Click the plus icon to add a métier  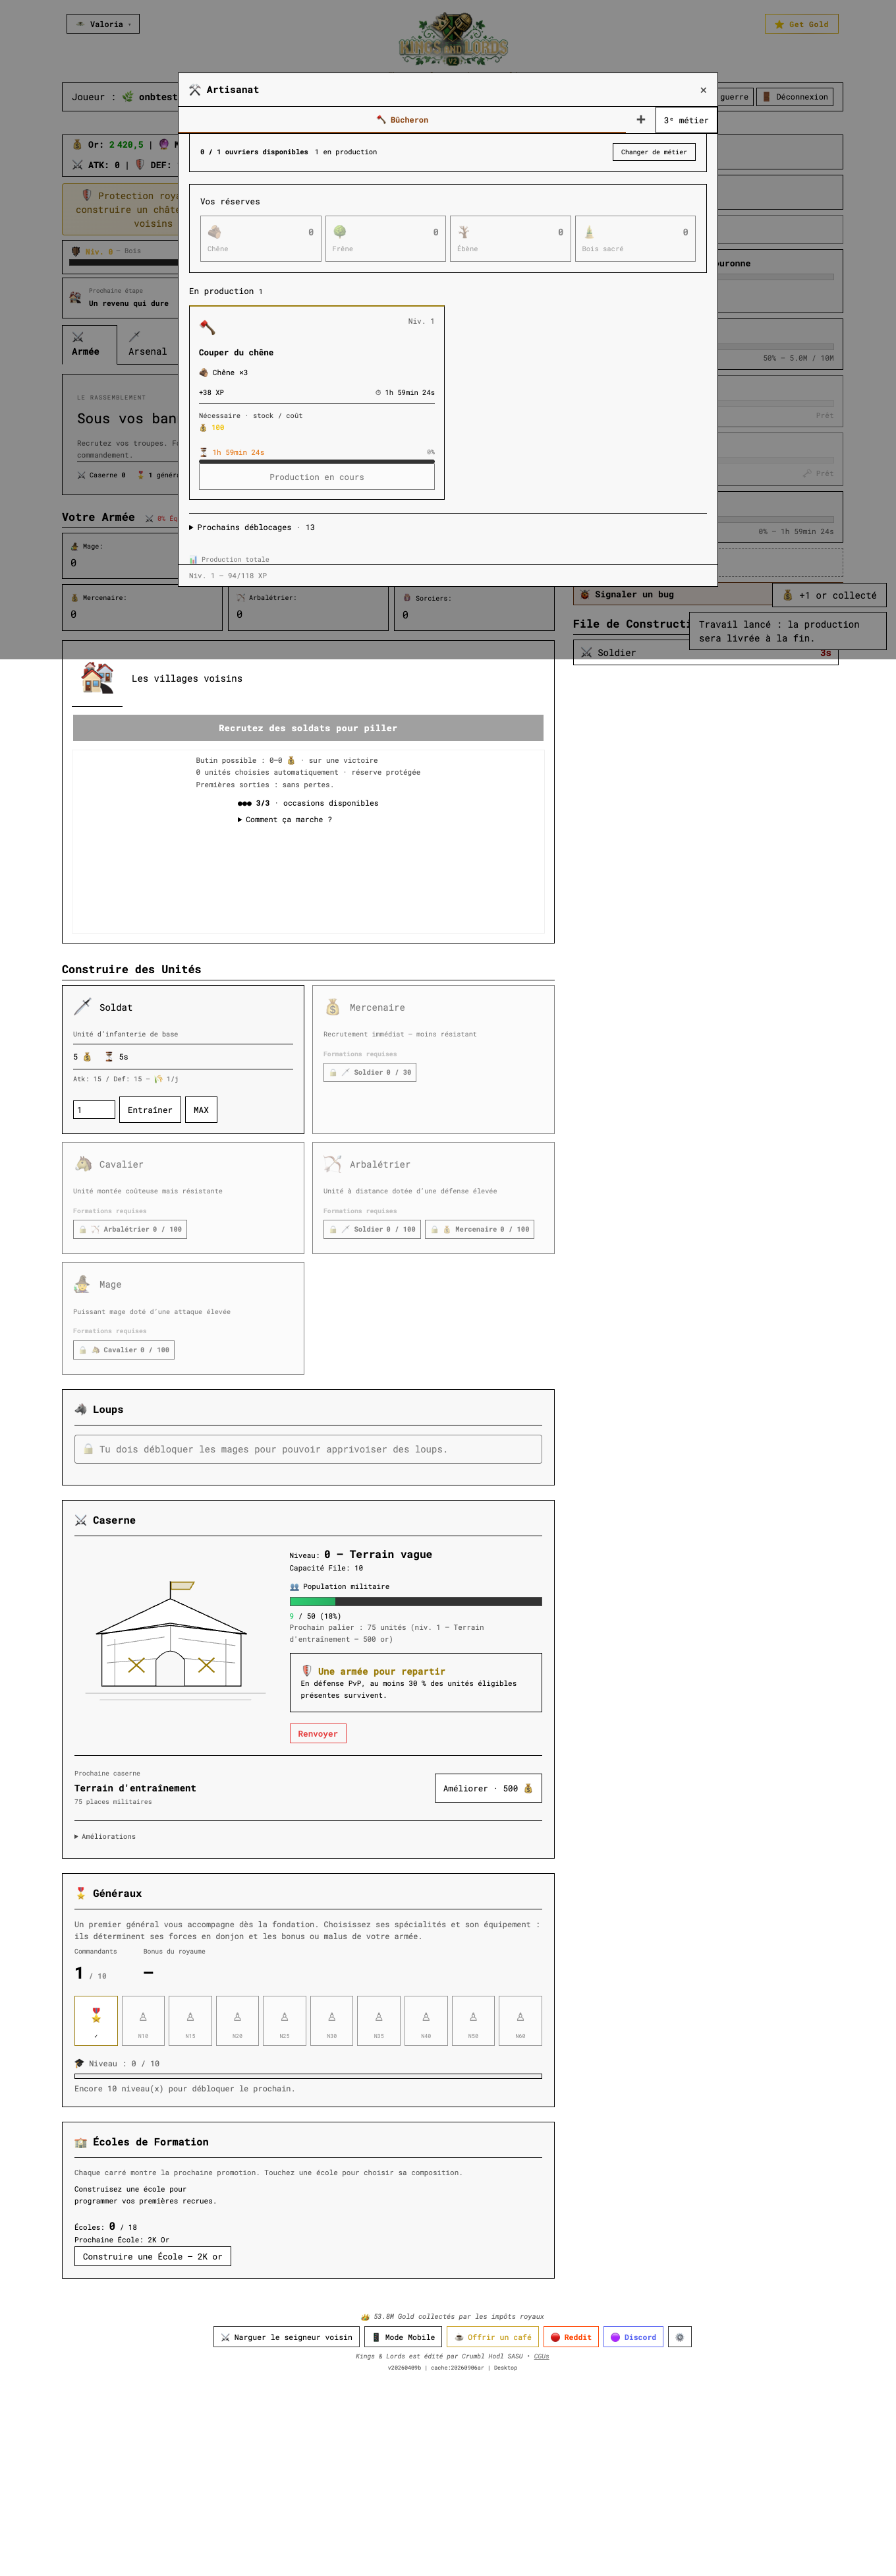pyautogui.click(x=640, y=119)
